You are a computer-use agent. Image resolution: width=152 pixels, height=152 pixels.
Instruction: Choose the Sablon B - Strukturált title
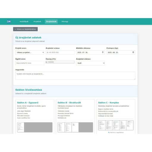tap(69, 102)
